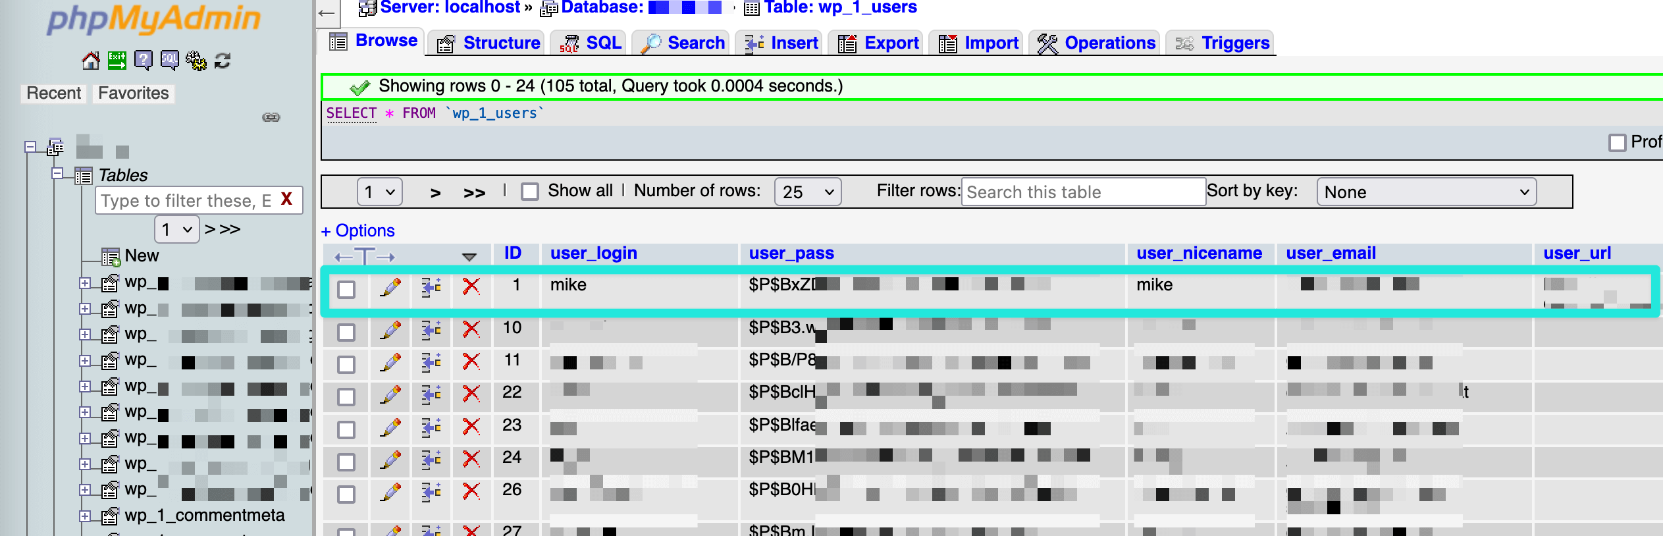
Task: Go to next results page (>)
Action: [435, 193]
